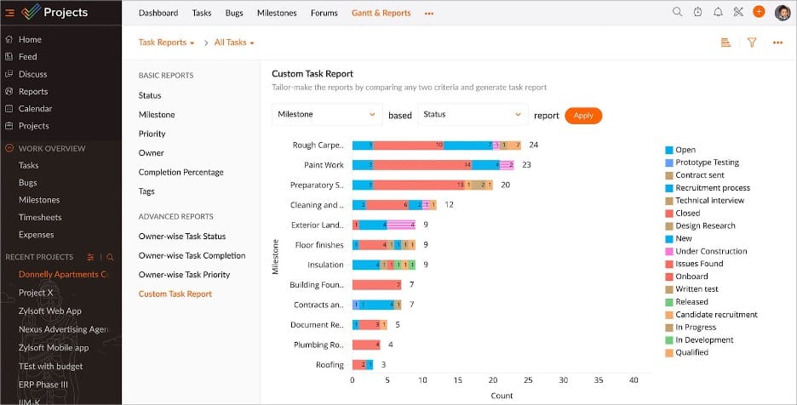Switch chart type using bar chart icon
The width and height of the screenshot is (797, 405).
725,43
